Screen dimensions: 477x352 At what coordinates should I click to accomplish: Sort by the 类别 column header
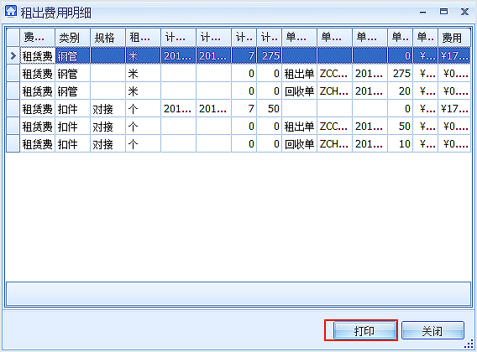point(72,38)
